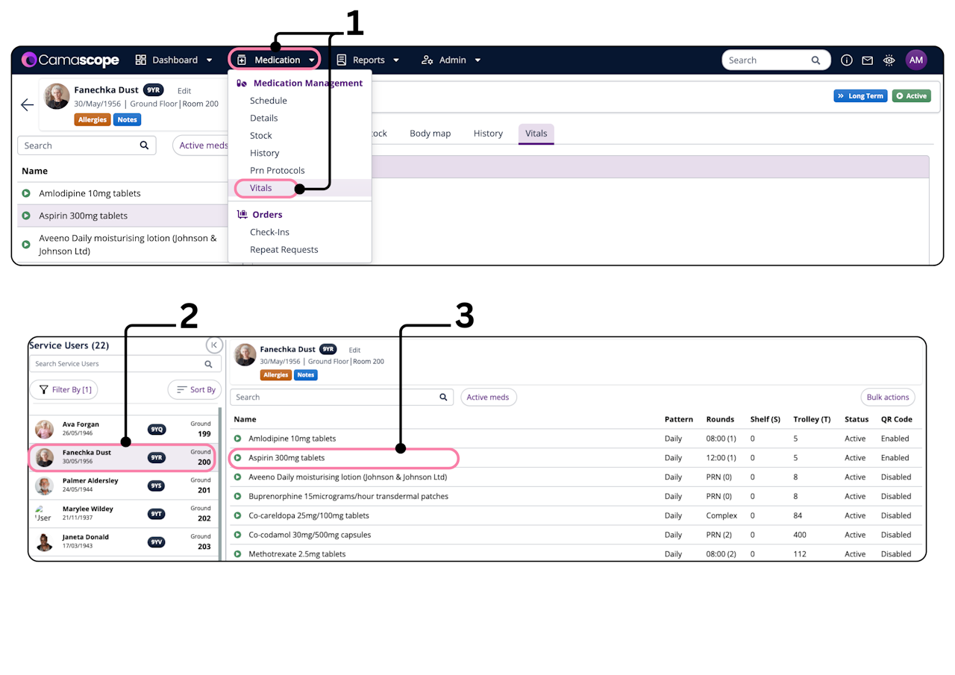The height and width of the screenshot is (675, 955).
Task: Click Palmer Aldersley's avatar photo
Action: tap(45, 486)
